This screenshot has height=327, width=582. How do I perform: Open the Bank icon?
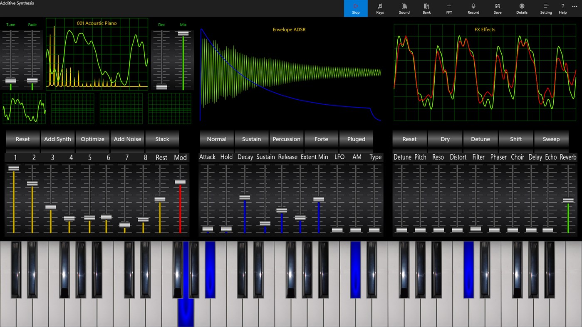point(426,8)
